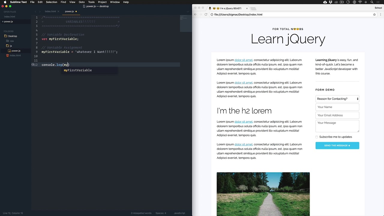
Task: Open the Spaces: 4 indentation selector
Action: click(x=161, y=213)
